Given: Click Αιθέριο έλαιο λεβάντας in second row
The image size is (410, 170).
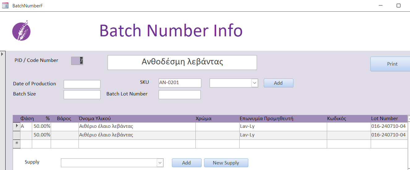Looking at the screenshot, I should tap(137, 135).
